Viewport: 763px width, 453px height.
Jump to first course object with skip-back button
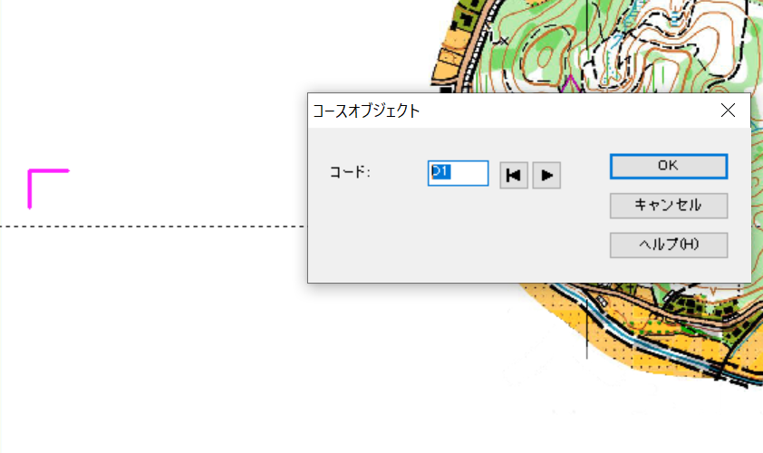pos(514,175)
